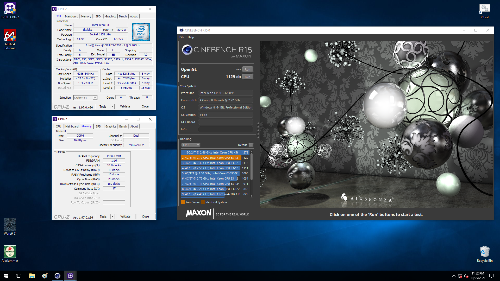Click top CPU-Z window title icon

tap(54, 9)
